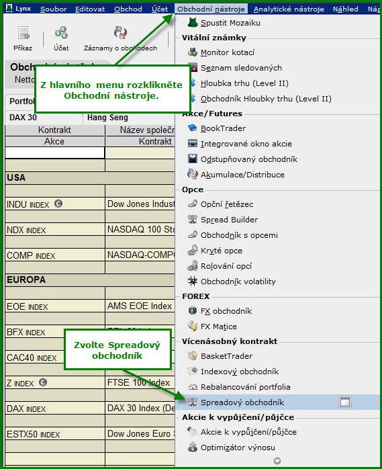Image resolution: width=382 pixels, height=469 pixels.
Task: Click Indexový obchodník icon
Action: [193, 372]
